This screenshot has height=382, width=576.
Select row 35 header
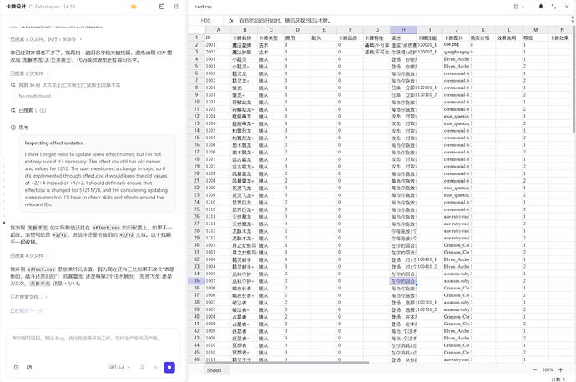tap(196, 281)
